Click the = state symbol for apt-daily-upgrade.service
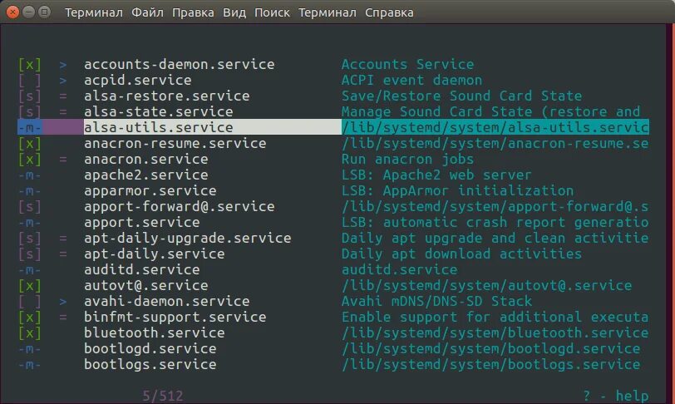Viewport: 675px width, 404px height. (63, 239)
